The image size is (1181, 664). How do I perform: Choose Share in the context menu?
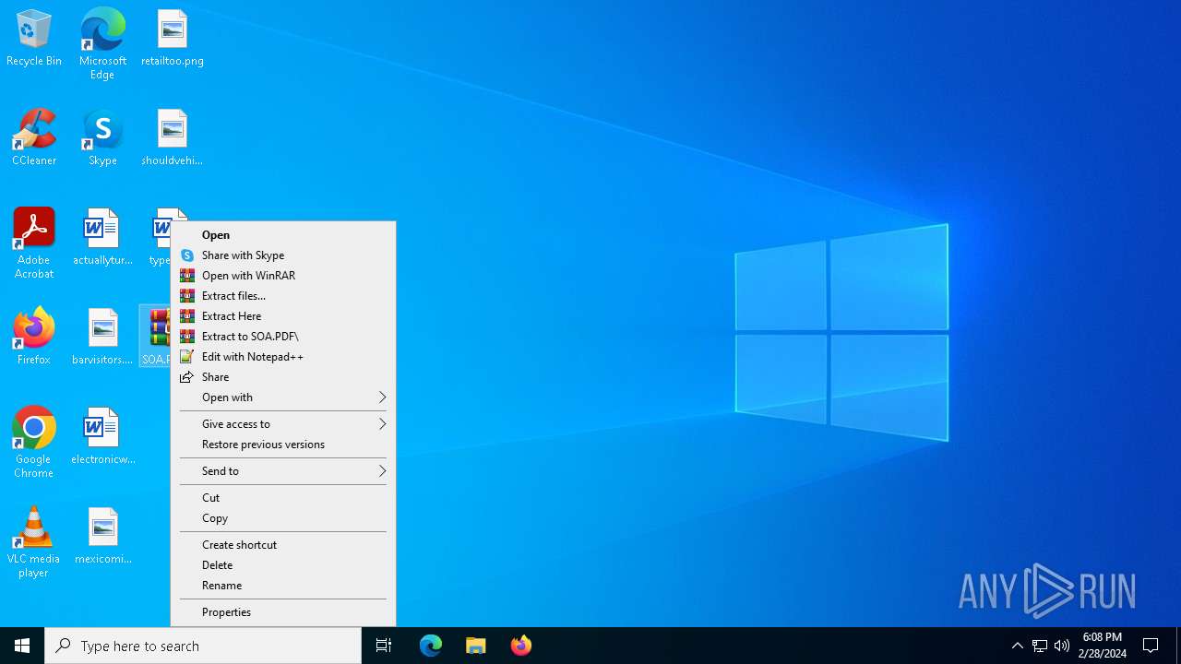point(283,377)
